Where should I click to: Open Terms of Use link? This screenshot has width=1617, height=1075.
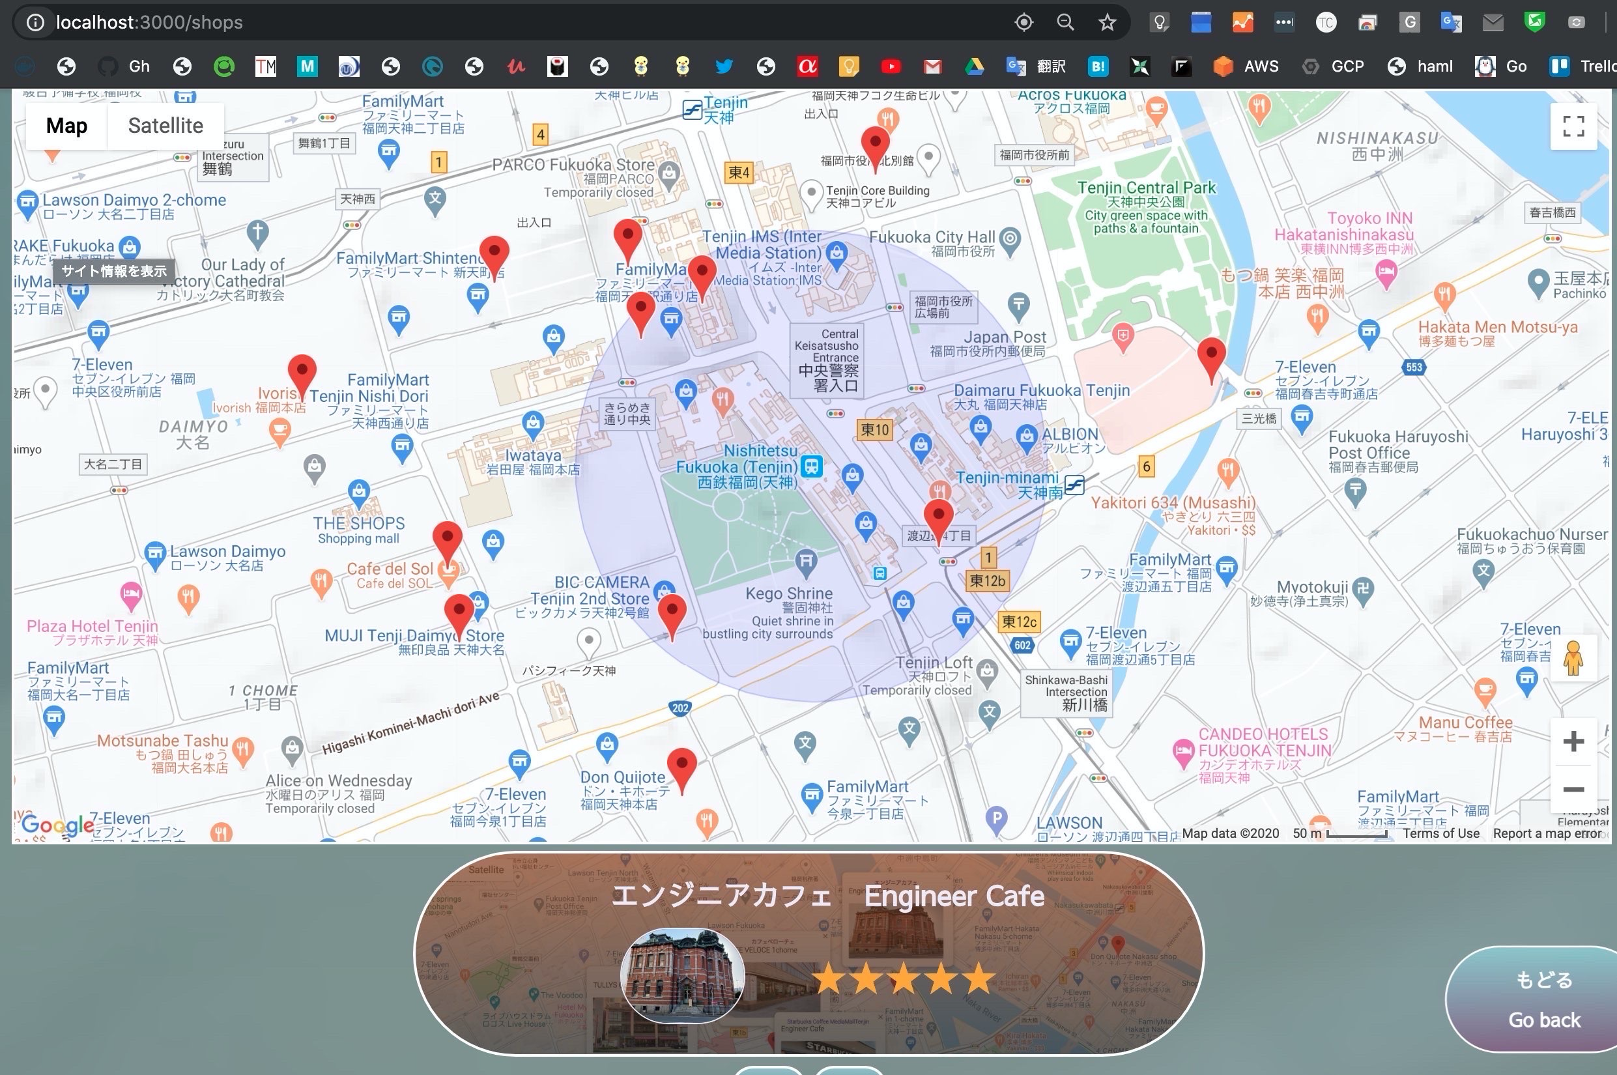[1441, 833]
